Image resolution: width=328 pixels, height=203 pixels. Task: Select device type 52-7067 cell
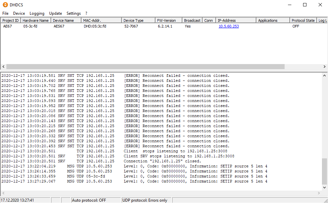(131, 26)
